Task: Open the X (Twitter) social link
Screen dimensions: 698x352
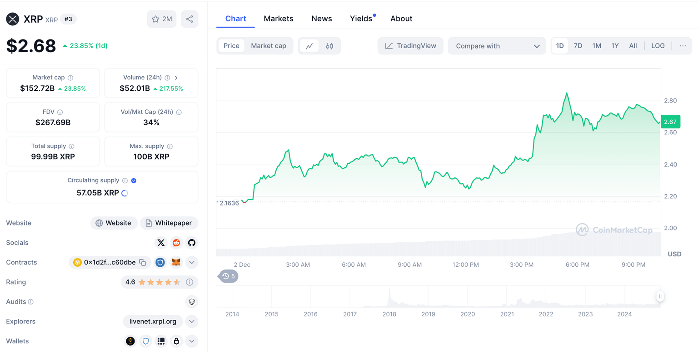Action: point(161,243)
